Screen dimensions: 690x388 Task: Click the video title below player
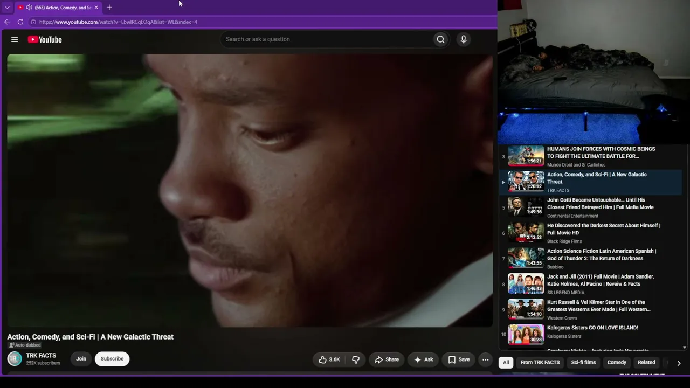point(91,337)
